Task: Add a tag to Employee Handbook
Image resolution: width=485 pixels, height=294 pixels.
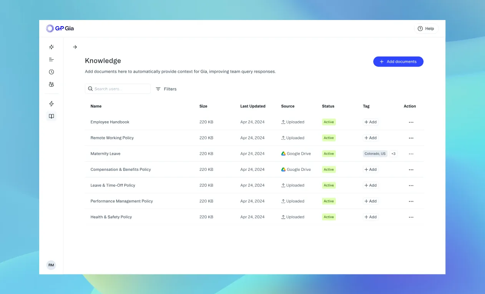Action: [370, 122]
